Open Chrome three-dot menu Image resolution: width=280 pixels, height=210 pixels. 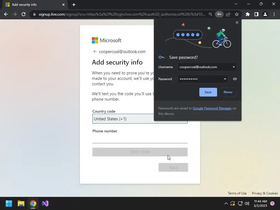tap(274, 14)
